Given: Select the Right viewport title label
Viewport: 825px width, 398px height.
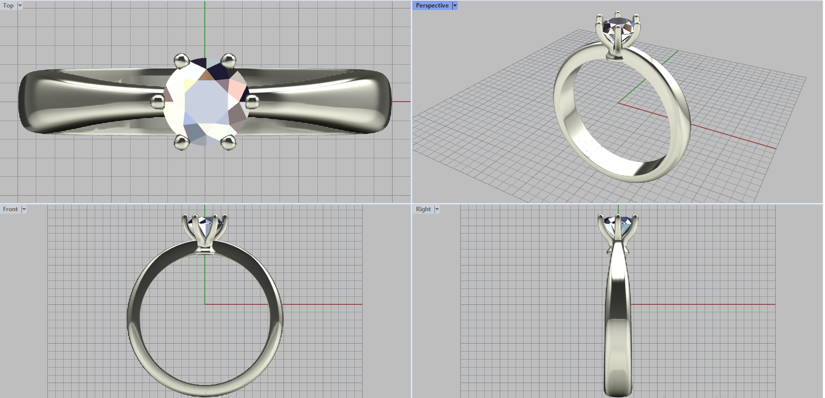Looking at the screenshot, I should tap(423, 209).
